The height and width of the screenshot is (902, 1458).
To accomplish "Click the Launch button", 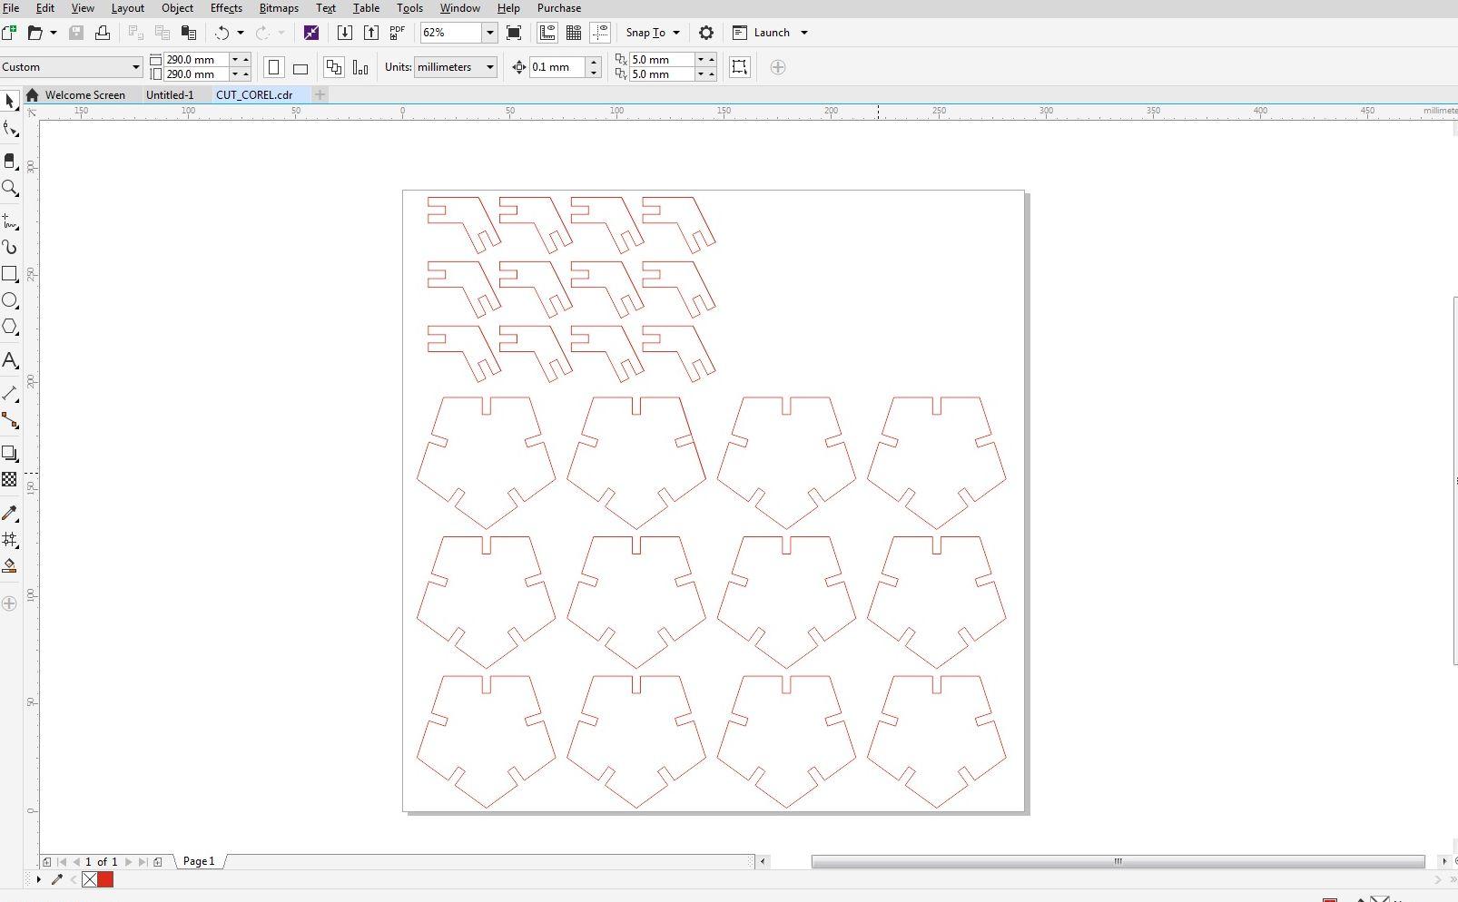I will [771, 33].
